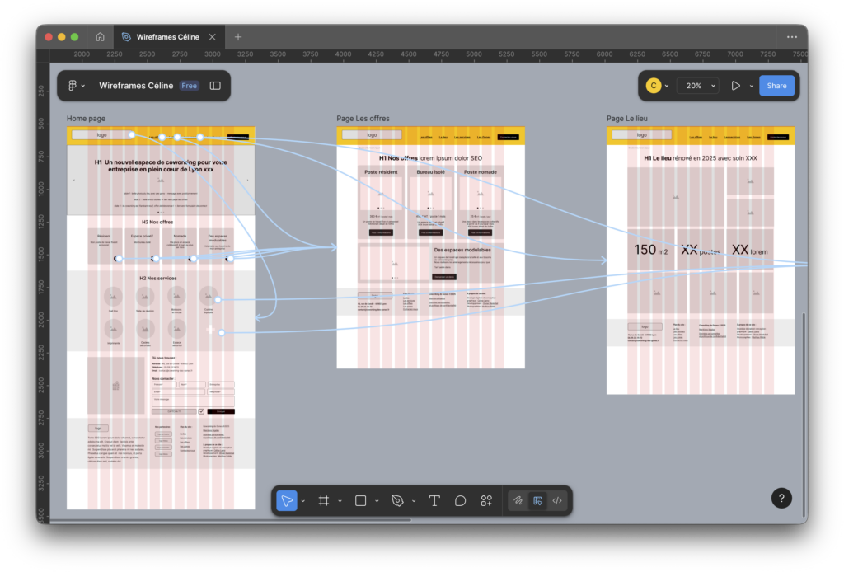The width and height of the screenshot is (844, 572).
Task: Click the Share button
Action: click(x=776, y=86)
